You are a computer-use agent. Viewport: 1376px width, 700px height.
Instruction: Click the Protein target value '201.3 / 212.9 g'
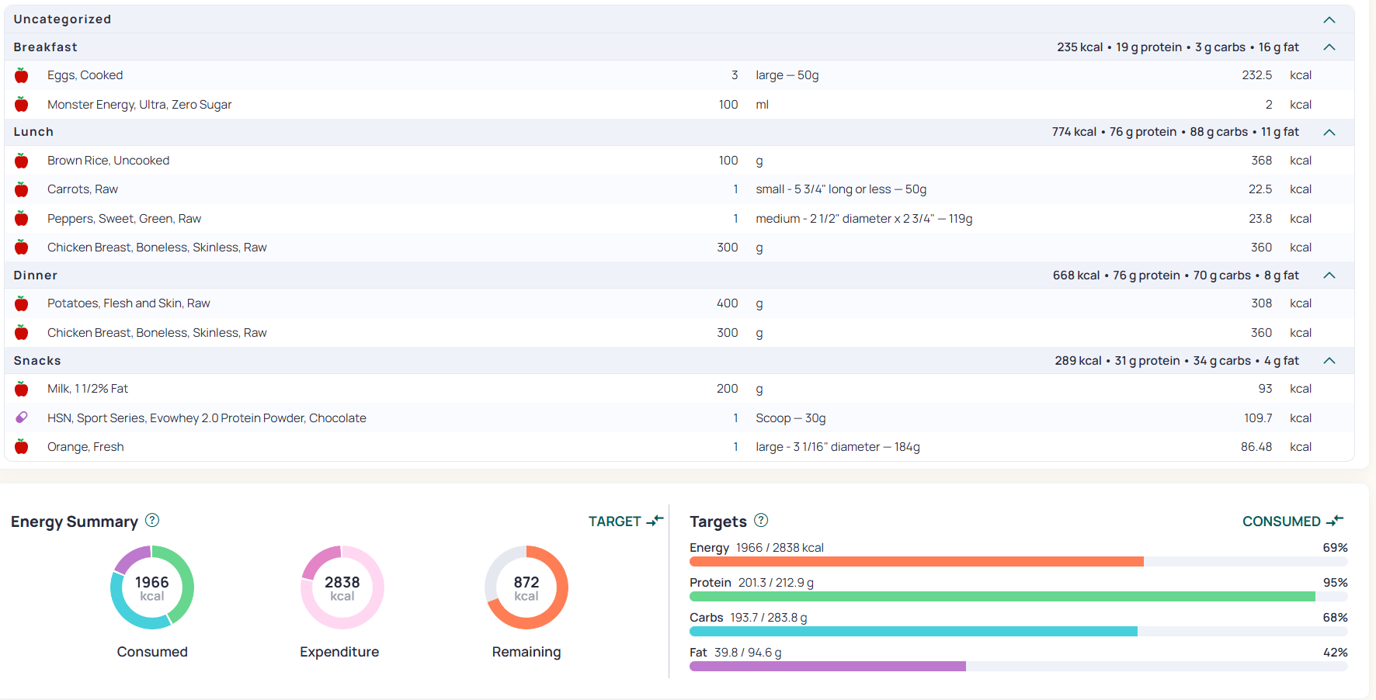[x=776, y=583]
